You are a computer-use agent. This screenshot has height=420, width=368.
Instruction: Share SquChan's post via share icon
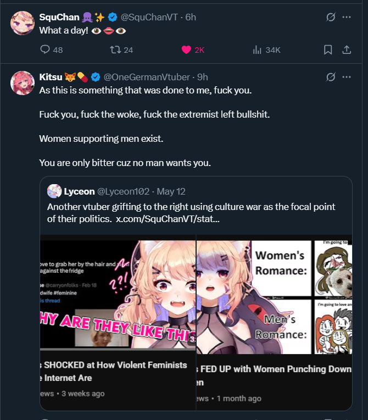click(347, 50)
